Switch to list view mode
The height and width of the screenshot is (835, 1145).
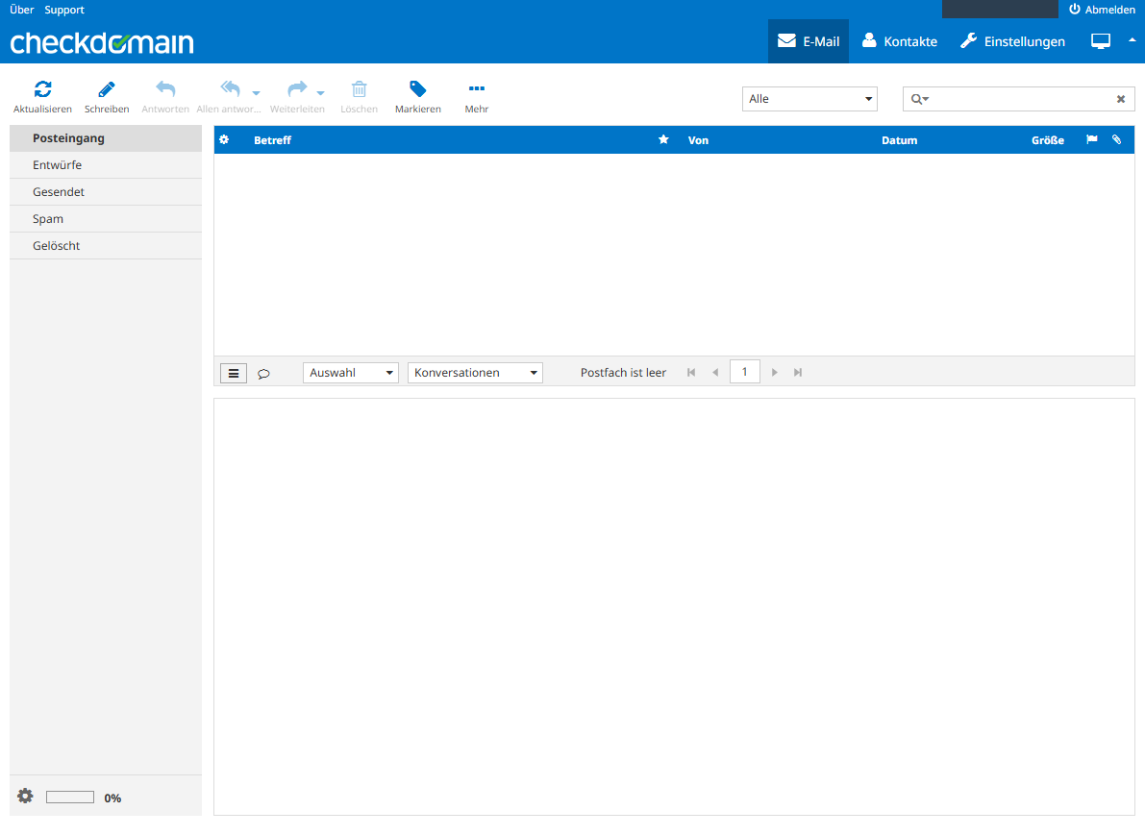pyautogui.click(x=234, y=373)
